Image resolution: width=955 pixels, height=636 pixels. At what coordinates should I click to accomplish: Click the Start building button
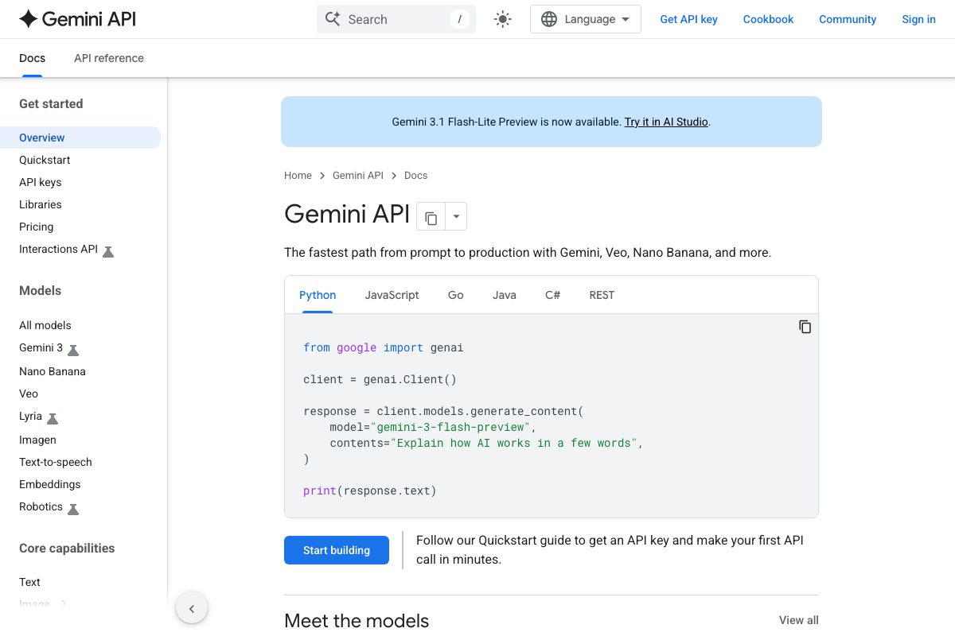tap(336, 550)
